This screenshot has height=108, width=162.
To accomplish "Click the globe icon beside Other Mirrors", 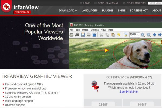I will point(124,3).
